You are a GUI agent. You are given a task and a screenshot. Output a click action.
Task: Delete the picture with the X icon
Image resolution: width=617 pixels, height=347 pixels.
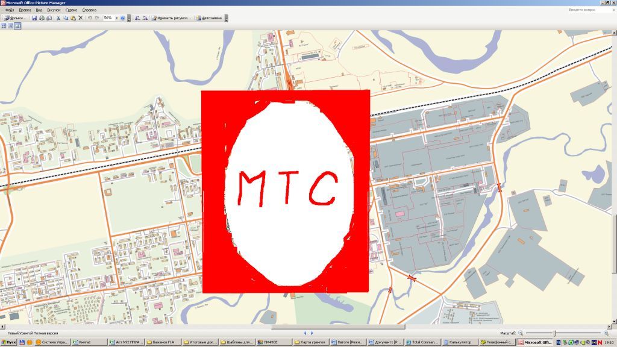tap(81, 18)
